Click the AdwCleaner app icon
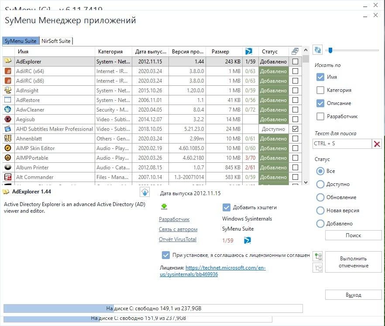The width and height of the screenshot is (385, 326). pos(8,109)
